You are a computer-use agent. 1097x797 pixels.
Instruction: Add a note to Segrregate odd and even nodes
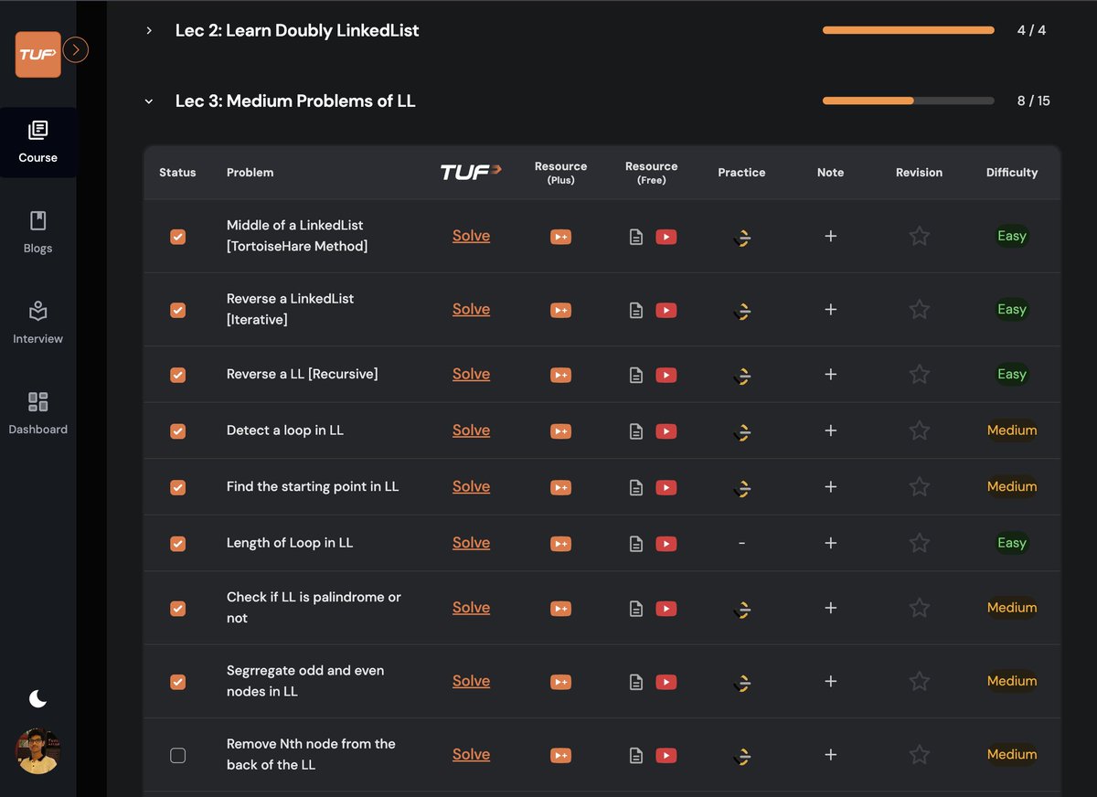pos(831,681)
